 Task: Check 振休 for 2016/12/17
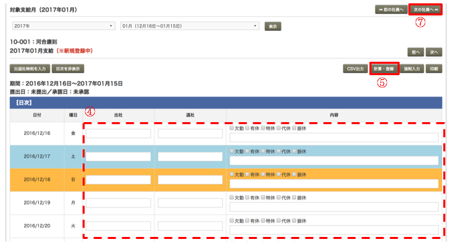(294, 152)
